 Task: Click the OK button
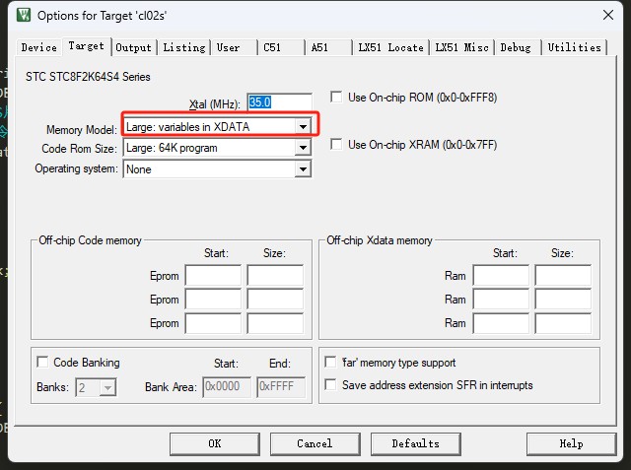click(214, 443)
